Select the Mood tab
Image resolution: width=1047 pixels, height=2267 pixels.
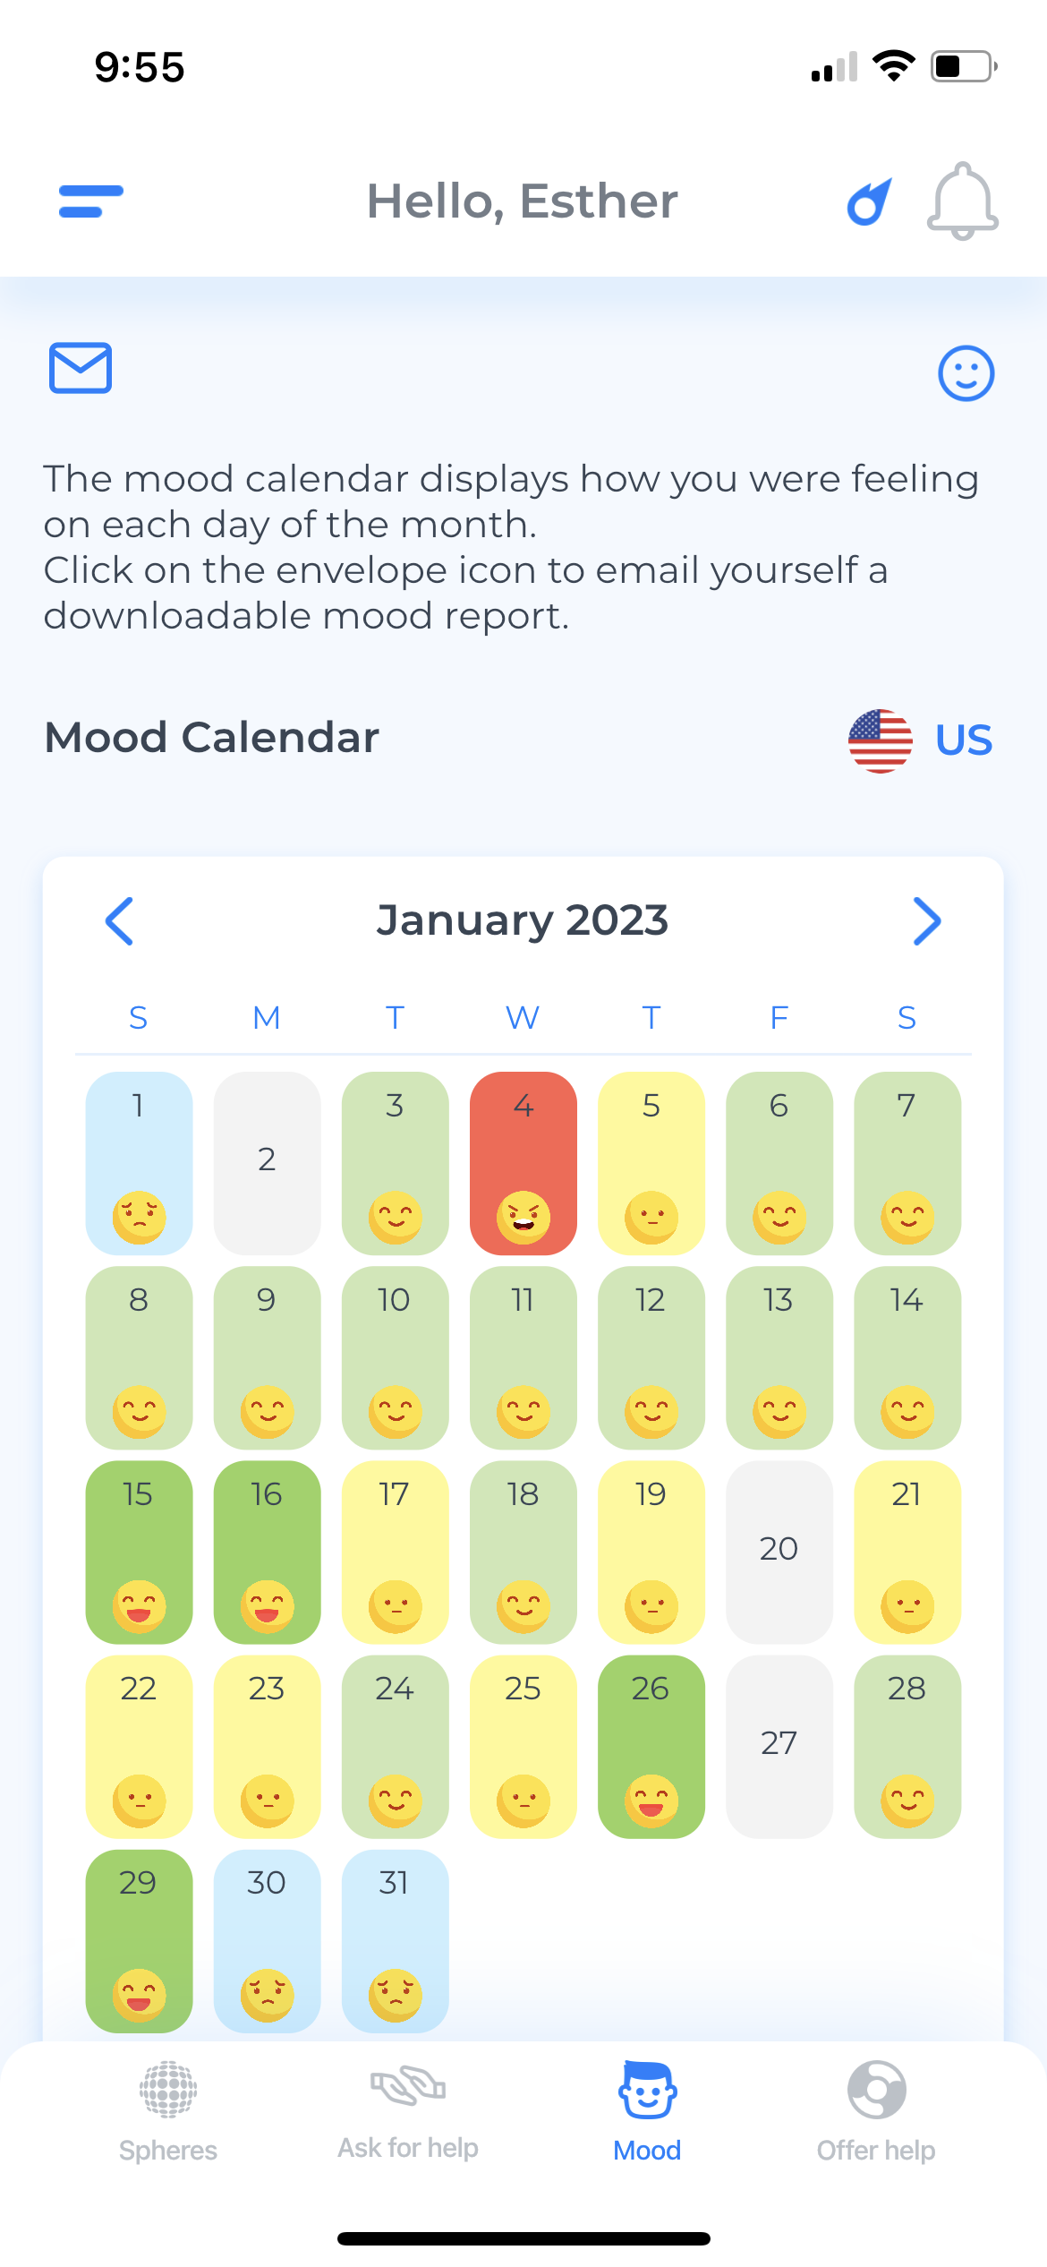click(647, 2110)
